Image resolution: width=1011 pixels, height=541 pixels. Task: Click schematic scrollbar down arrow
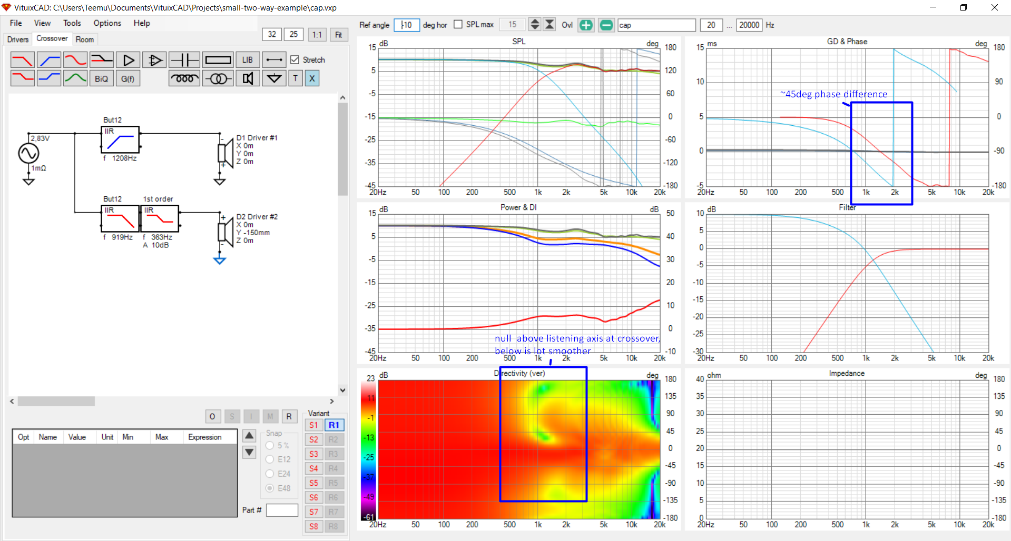point(343,390)
